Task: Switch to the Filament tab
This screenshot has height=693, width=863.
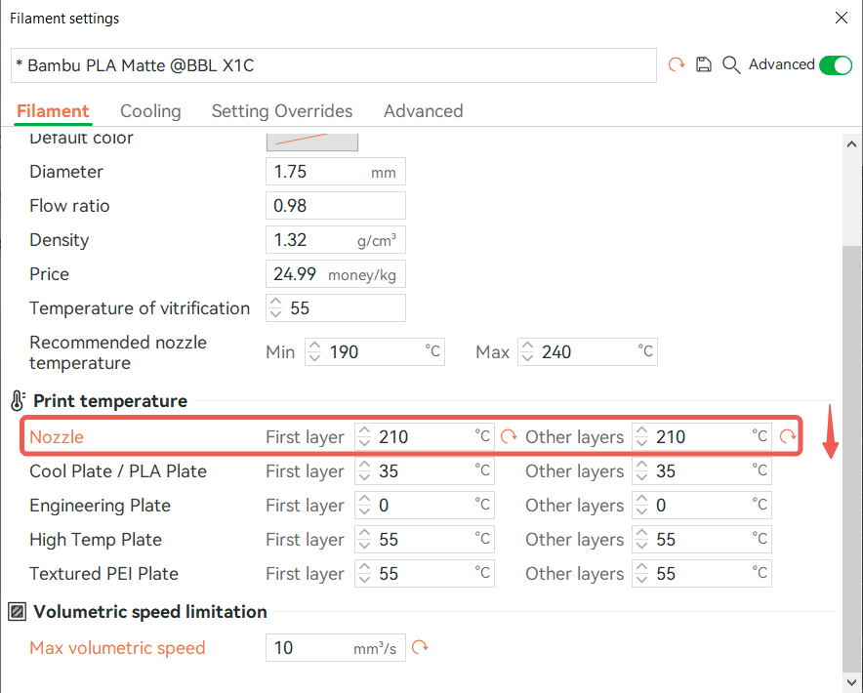Action: click(x=53, y=111)
